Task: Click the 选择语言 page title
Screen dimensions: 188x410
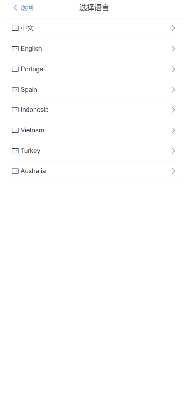Action: [94, 8]
